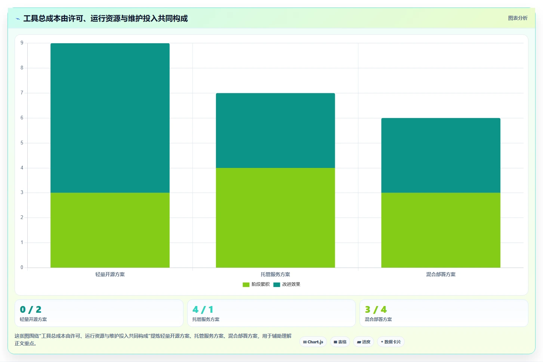Open the 3 / 4 混合部署方案 data card
543x362 pixels.
pyautogui.click(x=444, y=313)
